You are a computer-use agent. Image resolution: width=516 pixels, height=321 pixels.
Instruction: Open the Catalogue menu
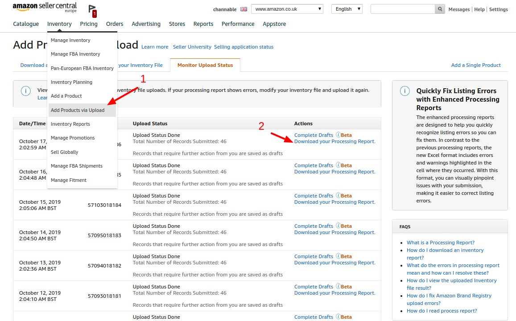pos(26,24)
